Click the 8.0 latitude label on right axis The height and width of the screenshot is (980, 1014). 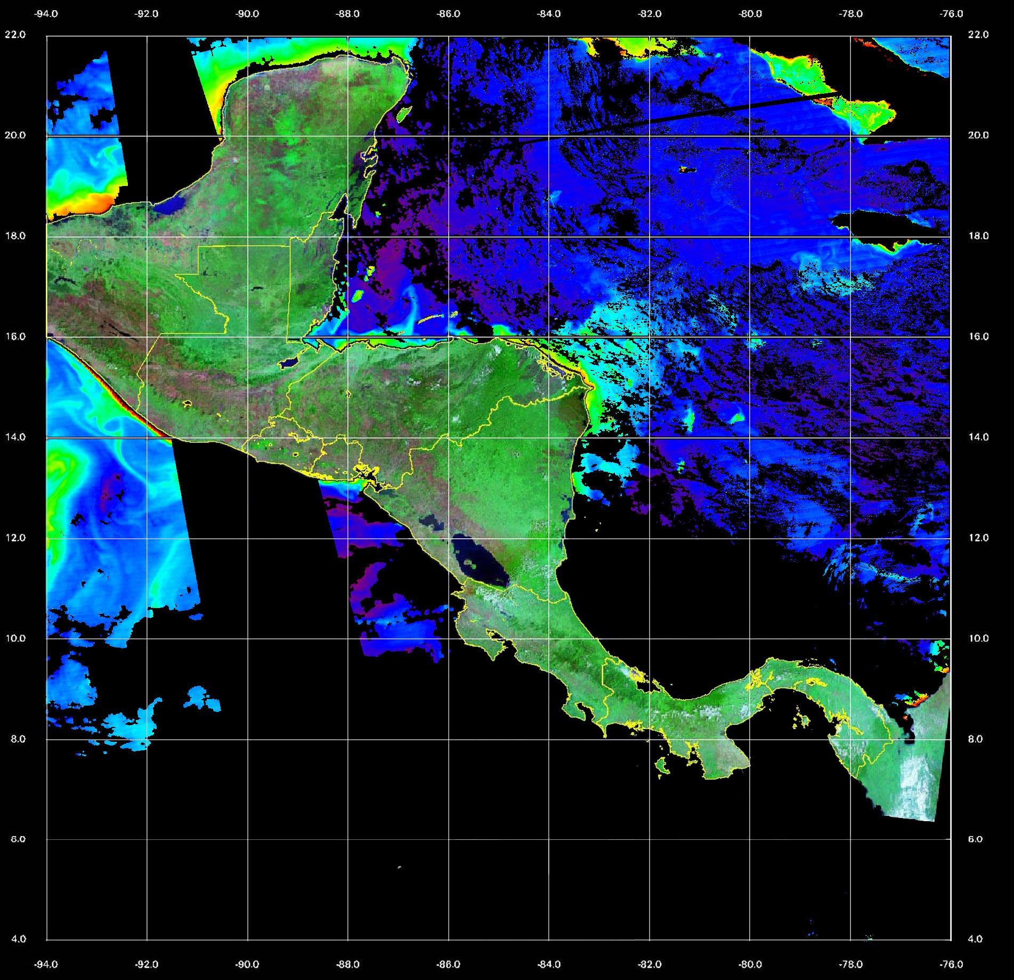point(978,739)
